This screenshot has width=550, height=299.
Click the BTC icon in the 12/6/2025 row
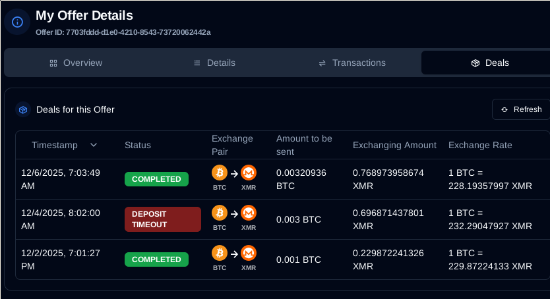coord(220,173)
